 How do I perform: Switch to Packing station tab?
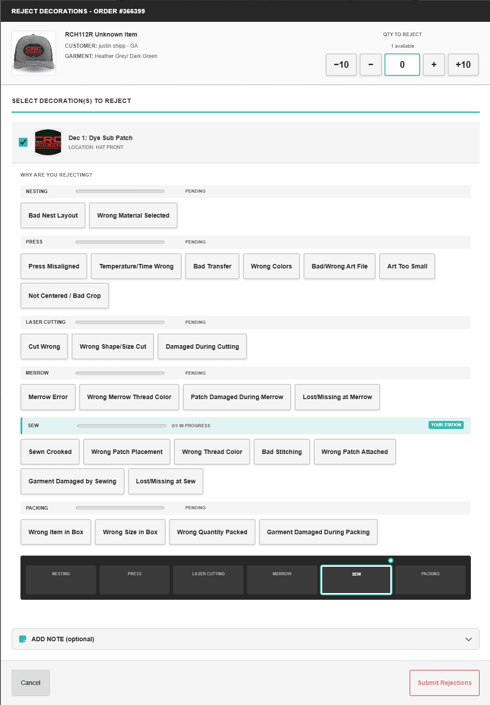click(x=430, y=580)
